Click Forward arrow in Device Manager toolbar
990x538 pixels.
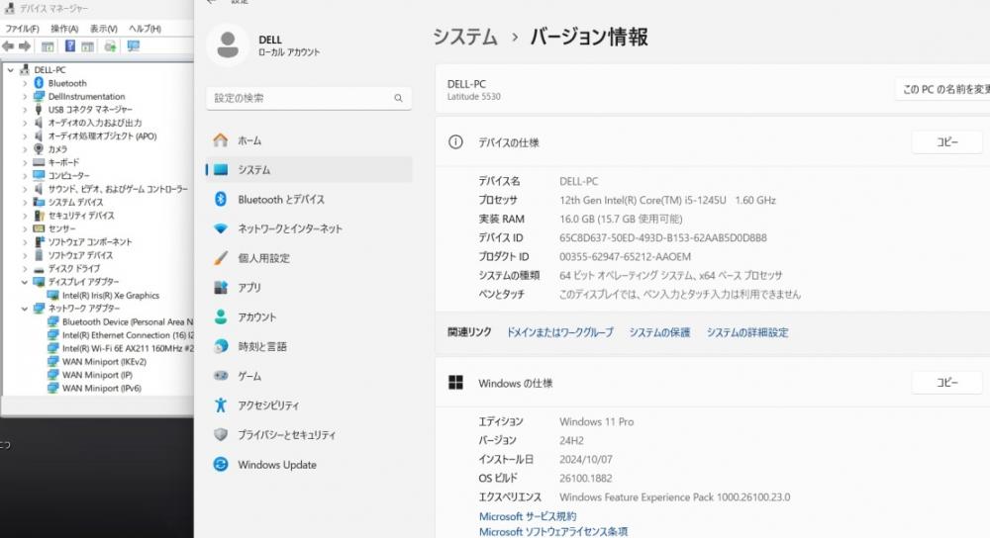tap(25, 46)
